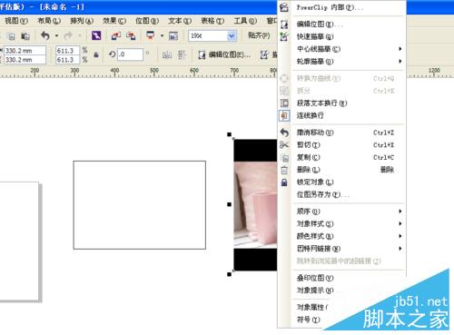Click the quick trace icon in context menu
Image resolution: width=454 pixels, height=335 pixels.
click(284, 36)
